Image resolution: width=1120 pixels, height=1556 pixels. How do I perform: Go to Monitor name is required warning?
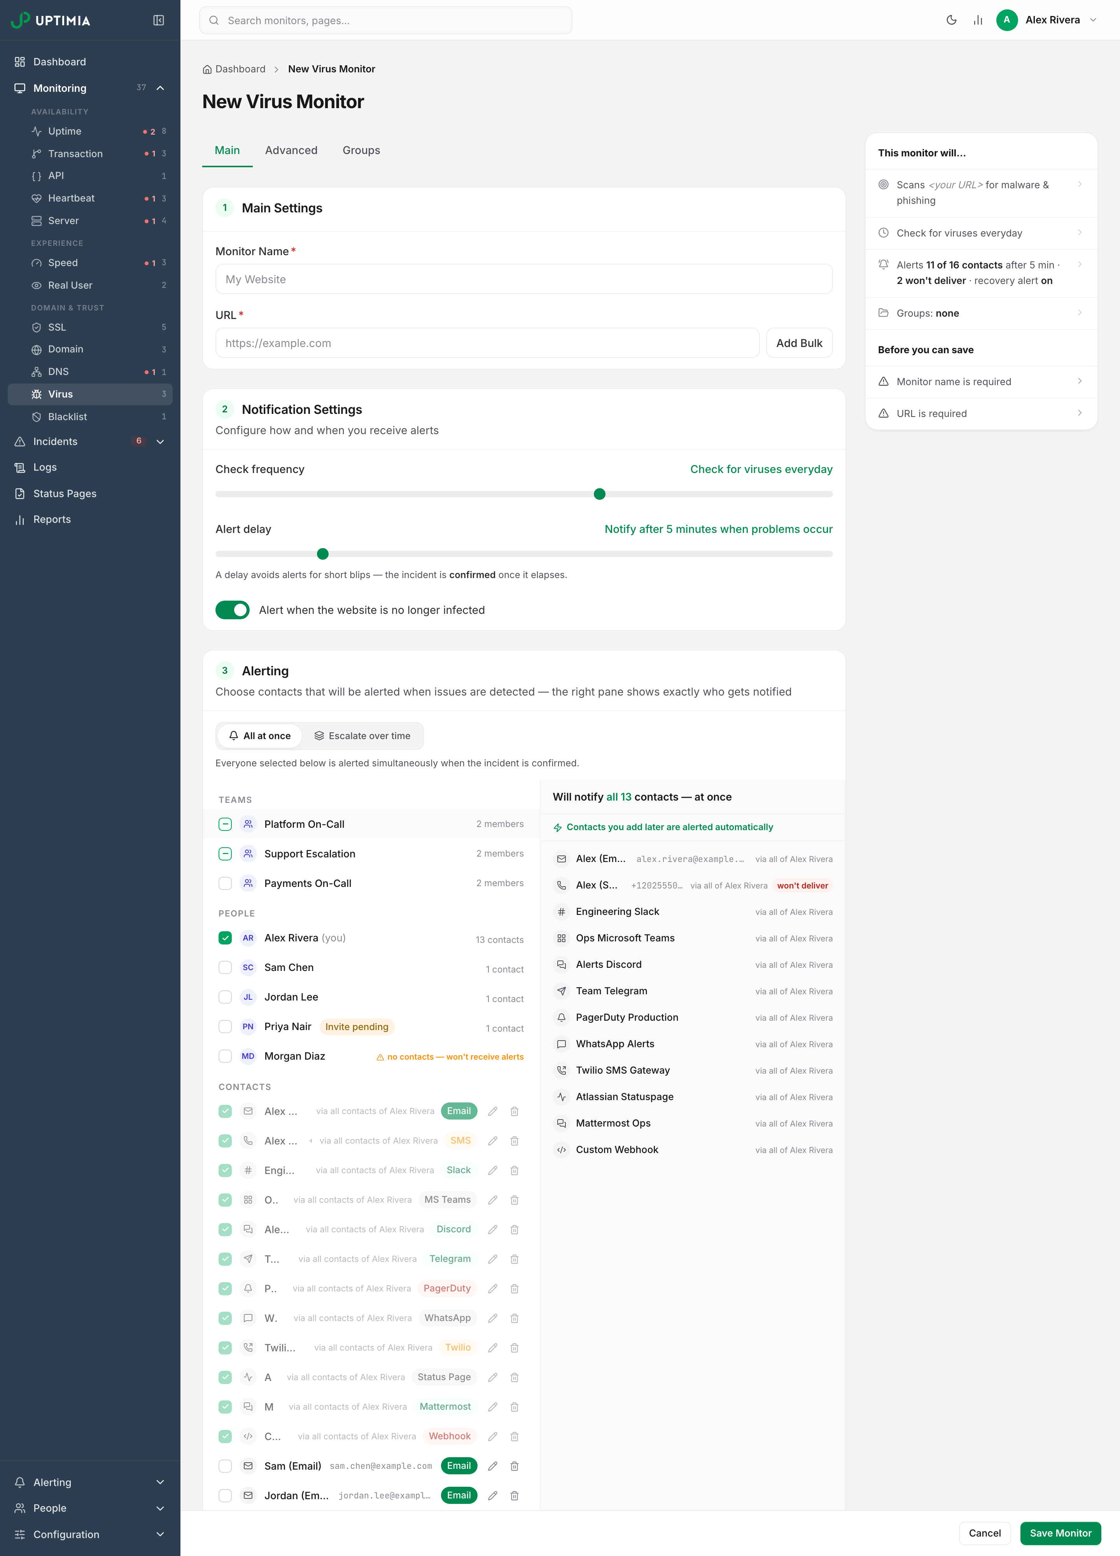(981, 382)
